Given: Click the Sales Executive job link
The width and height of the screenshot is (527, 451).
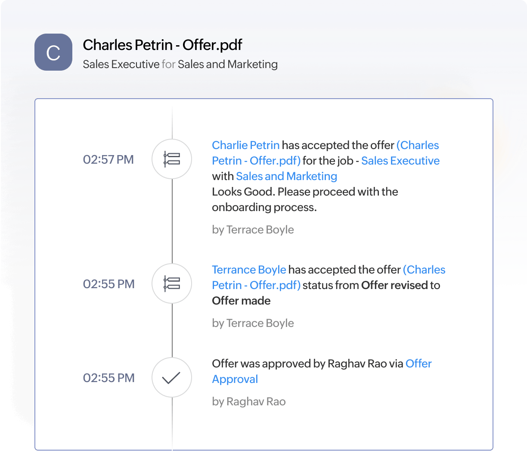Looking at the screenshot, I should [x=400, y=161].
